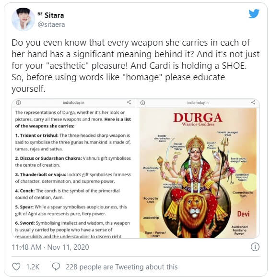Click the red DURGA title in image
The height and width of the screenshot is (279, 271).
pyautogui.click(x=198, y=118)
